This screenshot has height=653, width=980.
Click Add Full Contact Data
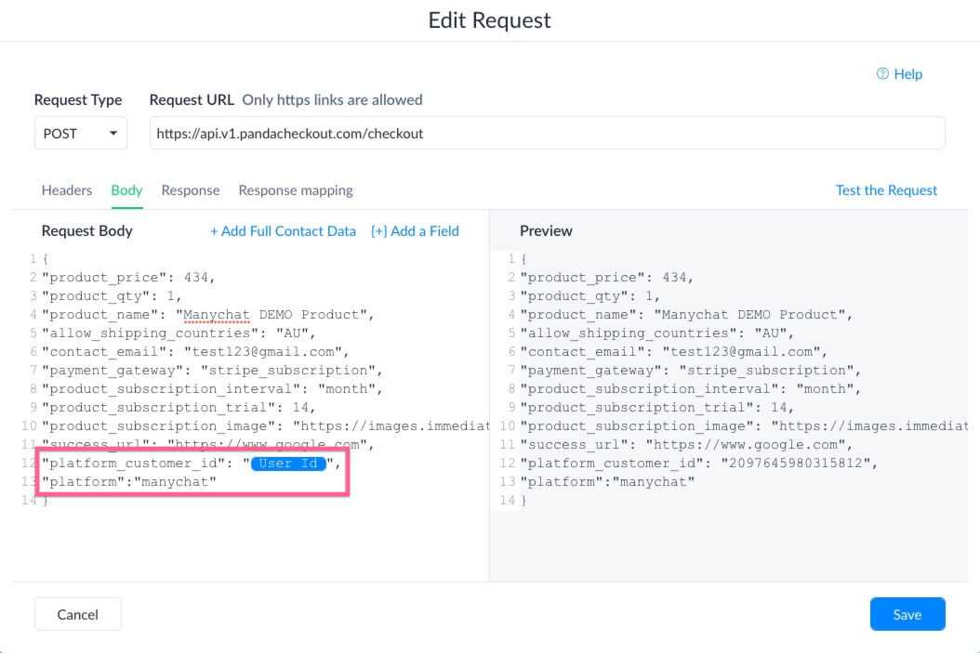click(x=283, y=231)
